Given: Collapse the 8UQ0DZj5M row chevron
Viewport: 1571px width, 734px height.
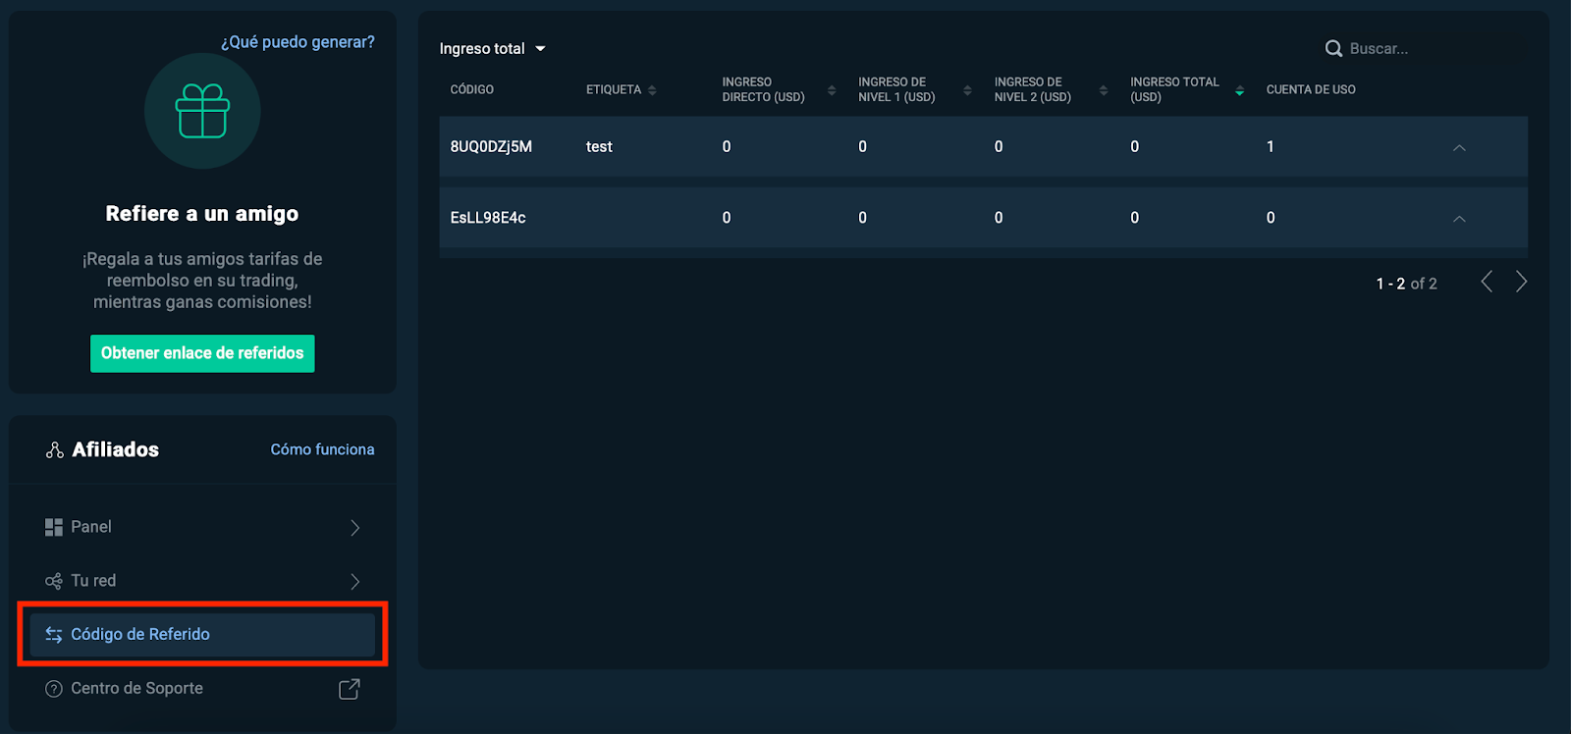Looking at the screenshot, I should pyautogui.click(x=1459, y=147).
